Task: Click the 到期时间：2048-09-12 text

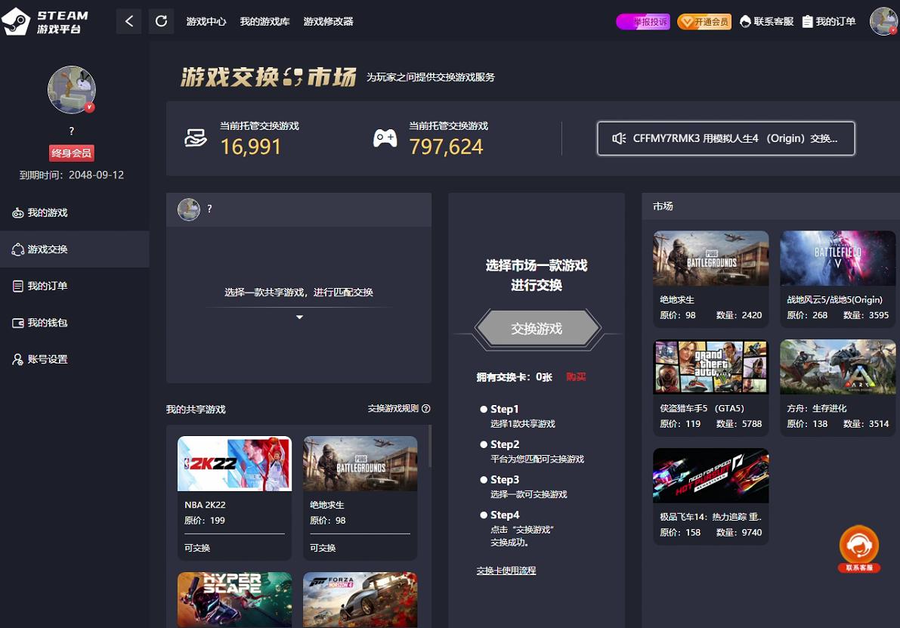Action: click(72, 175)
